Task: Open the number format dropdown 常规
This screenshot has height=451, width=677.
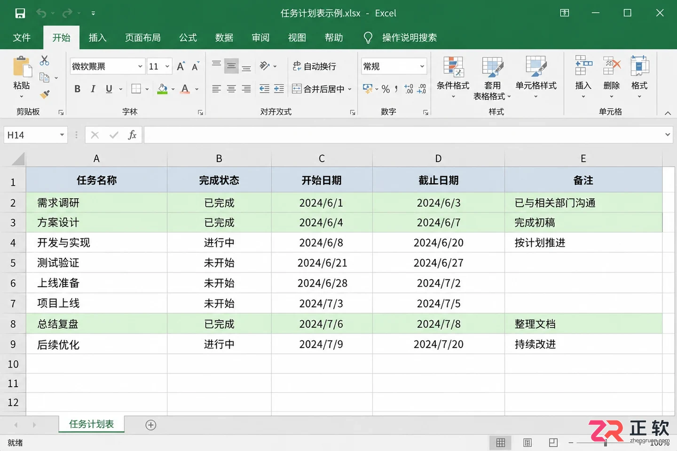Action: coord(422,66)
